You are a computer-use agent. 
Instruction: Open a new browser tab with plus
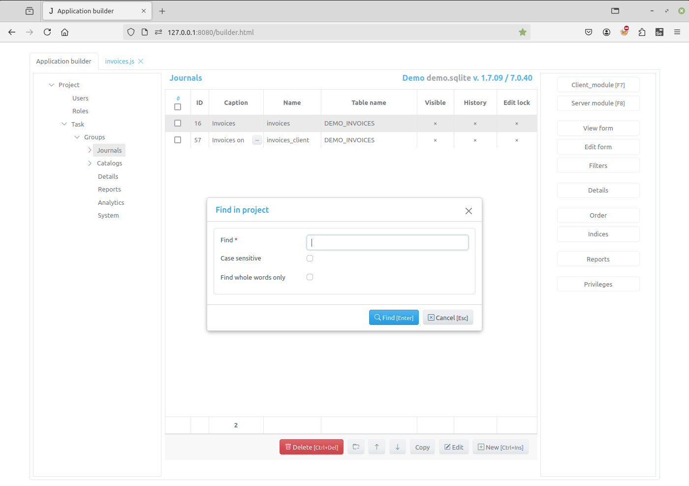click(x=162, y=11)
